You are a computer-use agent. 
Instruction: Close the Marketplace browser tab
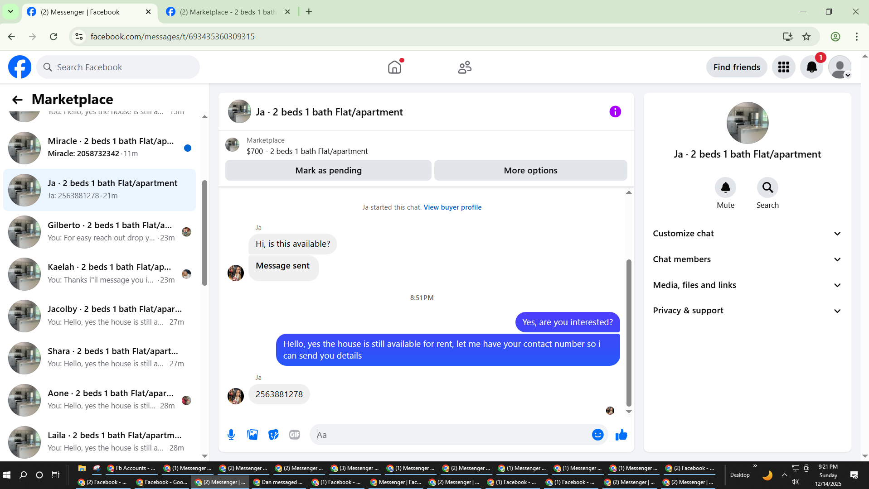point(287,12)
